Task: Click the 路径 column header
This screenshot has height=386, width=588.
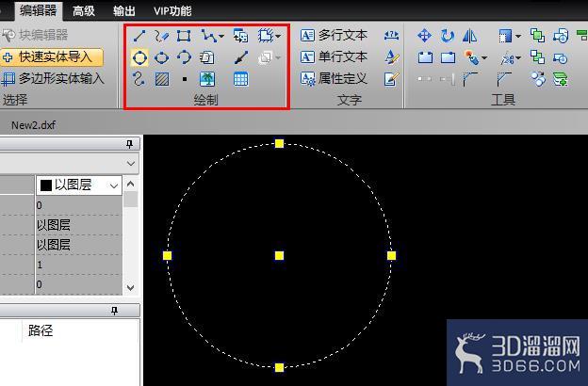Action: [41, 330]
